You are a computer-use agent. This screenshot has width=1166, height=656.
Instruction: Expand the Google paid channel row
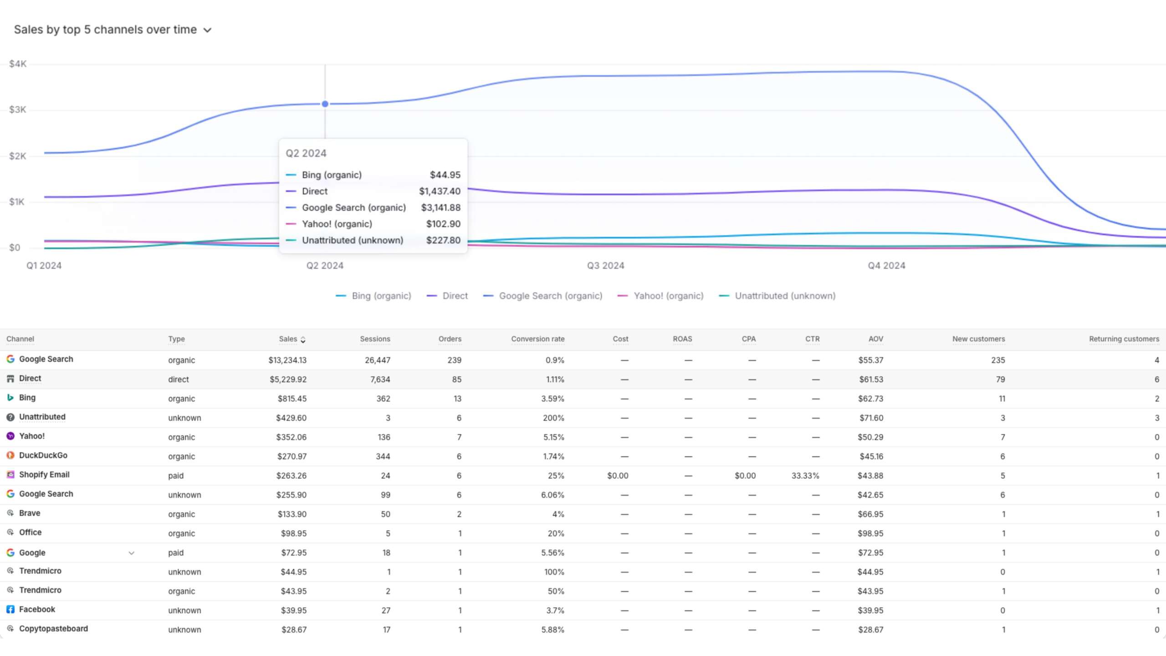coord(131,553)
